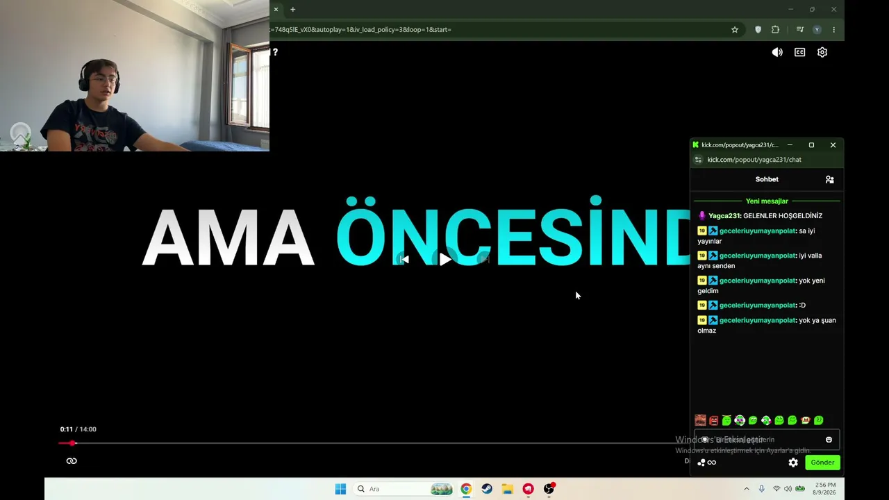Open the taskbar clock and date
This screenshot has width=889, height=500.
tap(826, 489)
